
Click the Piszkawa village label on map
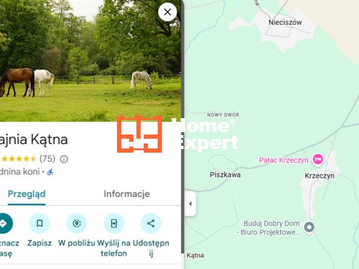225,174
